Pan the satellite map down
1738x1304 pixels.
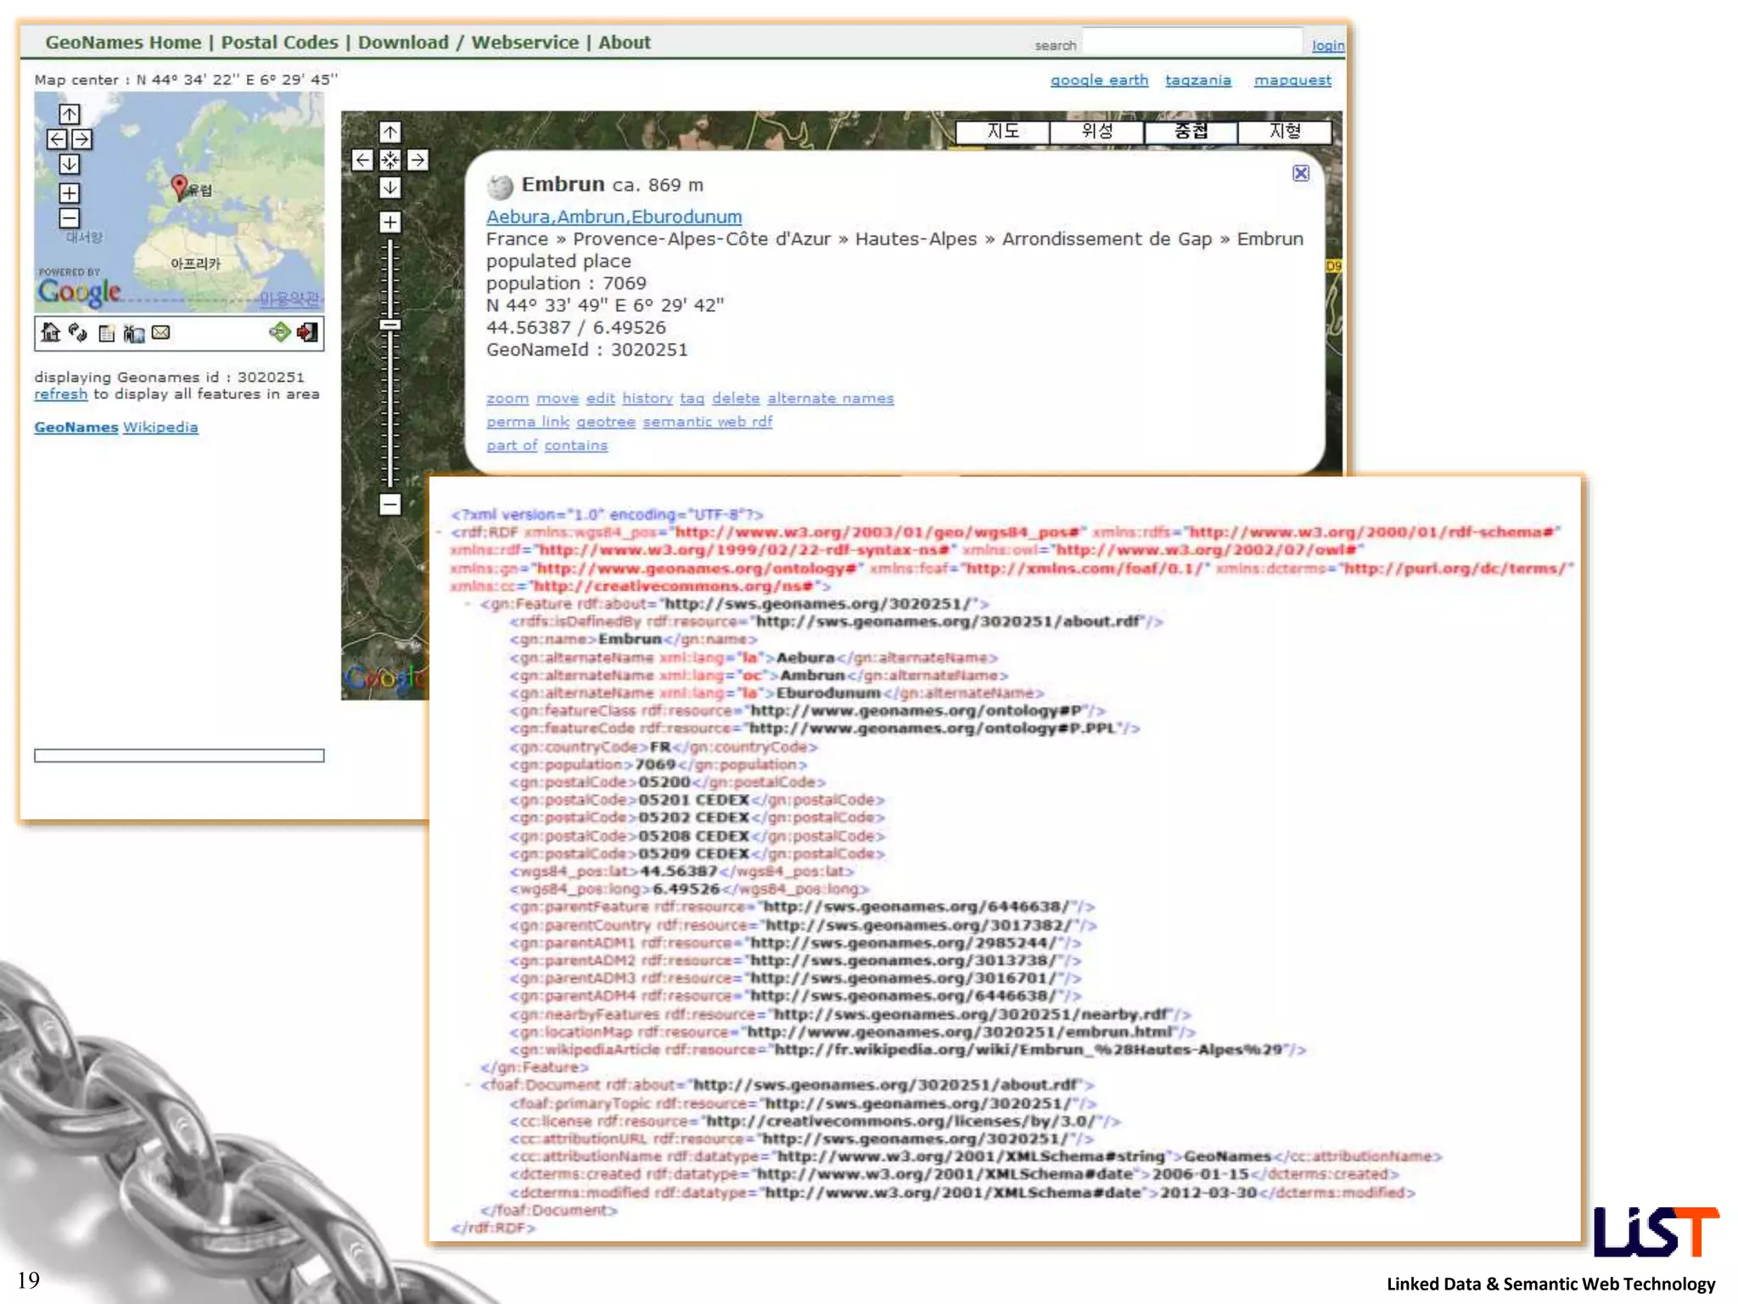pyautogui.click(x=390, y=188)
